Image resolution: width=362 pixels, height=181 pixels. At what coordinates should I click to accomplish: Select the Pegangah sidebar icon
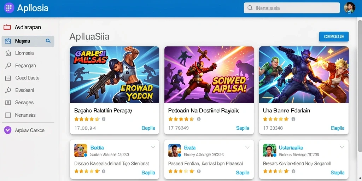pyautogui.click(x=8, y=65)
